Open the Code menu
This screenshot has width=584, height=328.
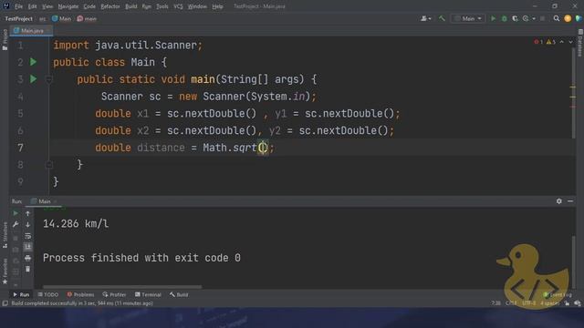(89, 6)
